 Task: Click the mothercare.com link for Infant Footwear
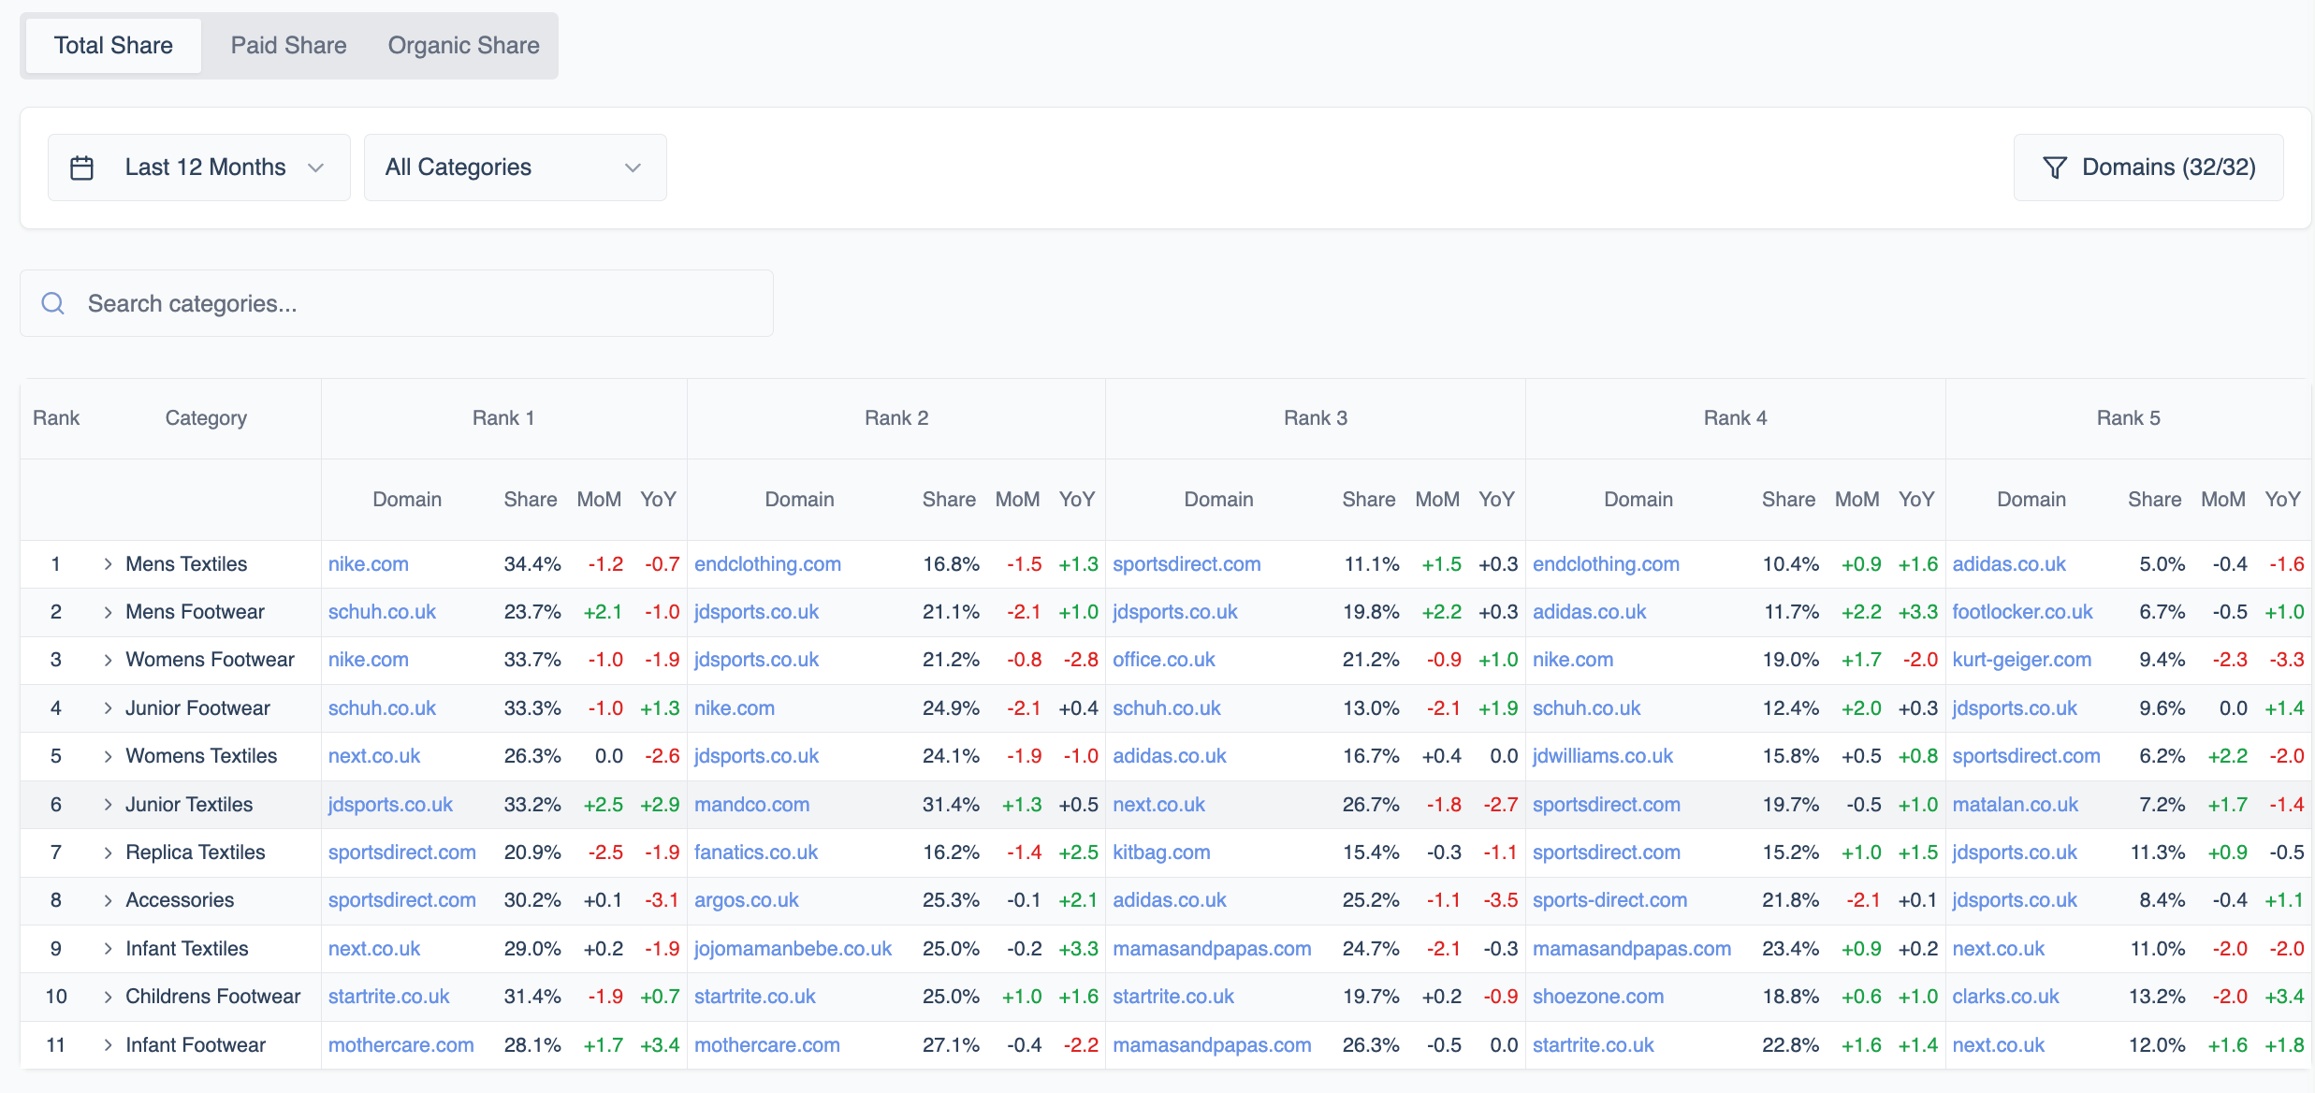click(400, 1044)
